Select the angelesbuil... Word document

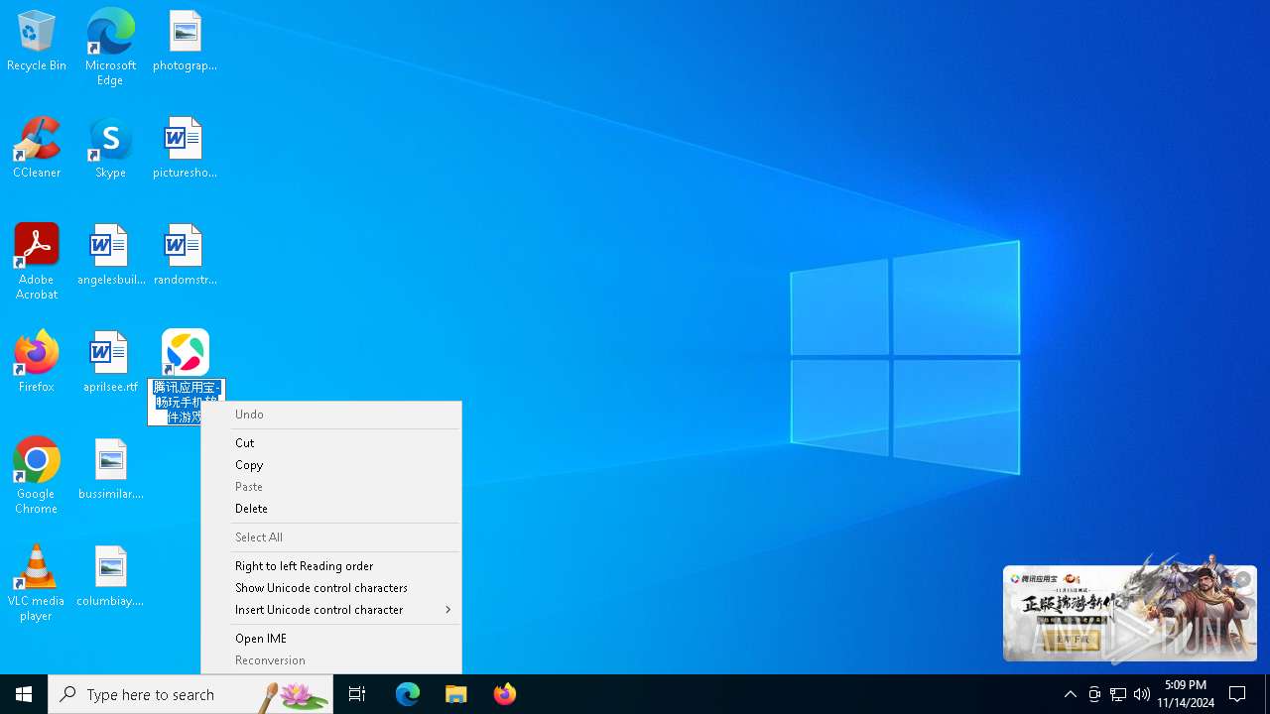tap(110, 256)
